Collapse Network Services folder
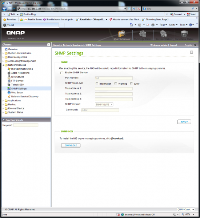This screenshot has height=218, width=200. (x=3, y=65)
